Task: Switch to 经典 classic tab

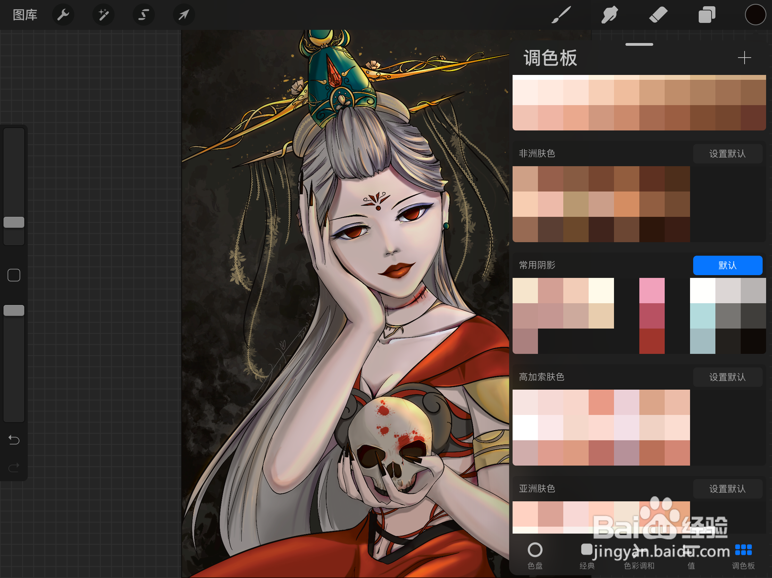Action: (x=587, y=556)
